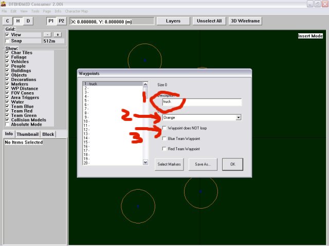329x246 pixels.
Task: Click the C mode button
Action: tap(8, 21)
